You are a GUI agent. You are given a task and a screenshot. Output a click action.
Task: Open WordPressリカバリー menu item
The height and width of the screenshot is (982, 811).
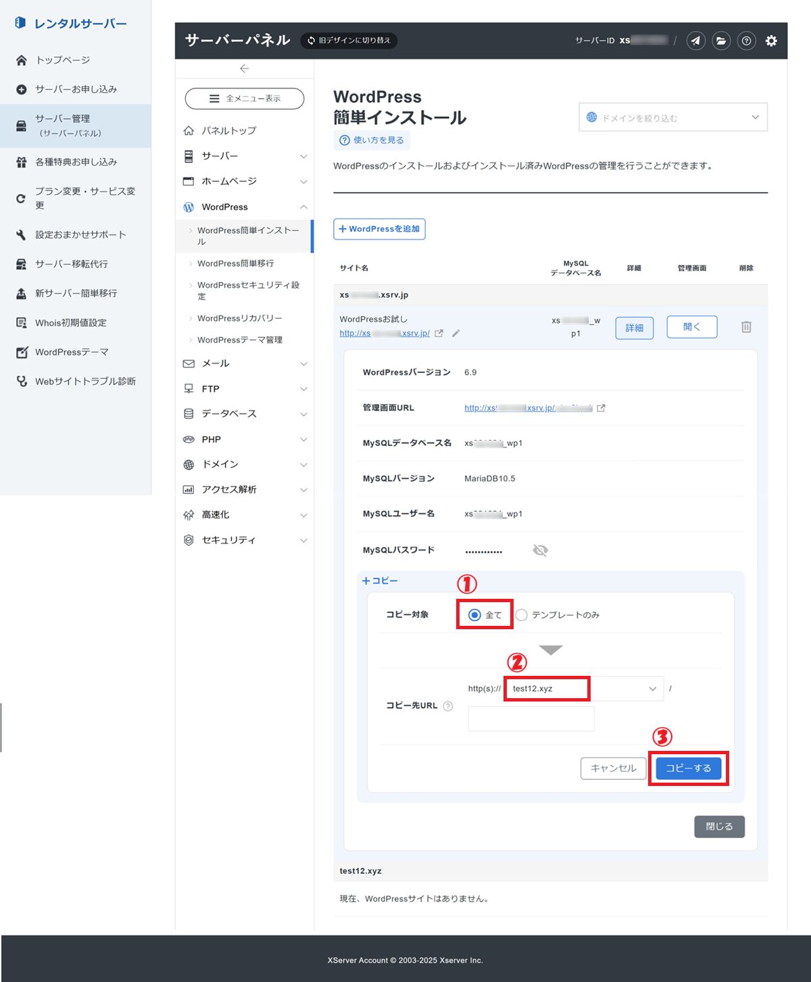click(240, 318)
